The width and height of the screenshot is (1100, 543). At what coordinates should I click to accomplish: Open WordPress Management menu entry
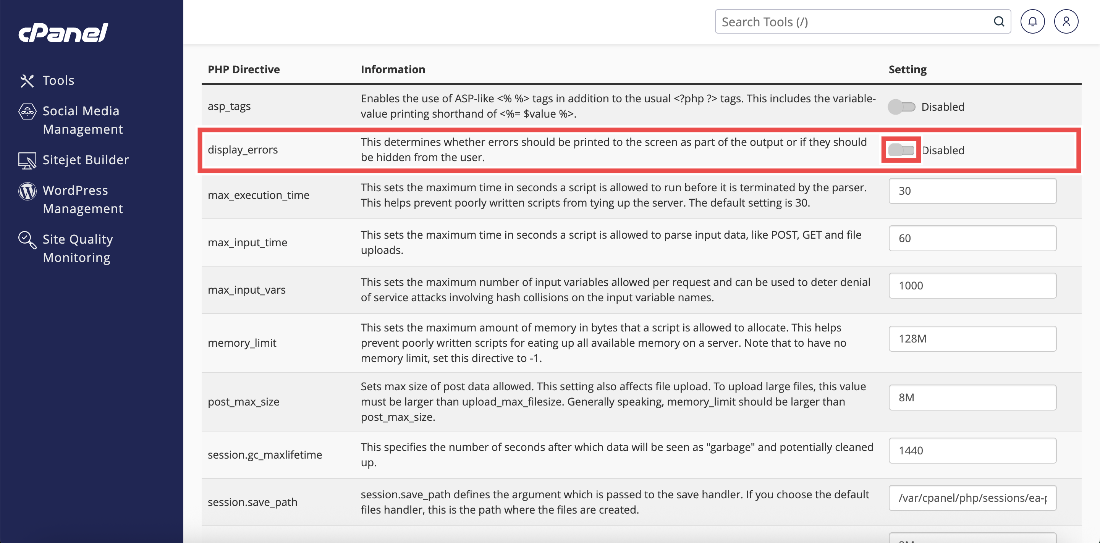(x=82, y=199)
